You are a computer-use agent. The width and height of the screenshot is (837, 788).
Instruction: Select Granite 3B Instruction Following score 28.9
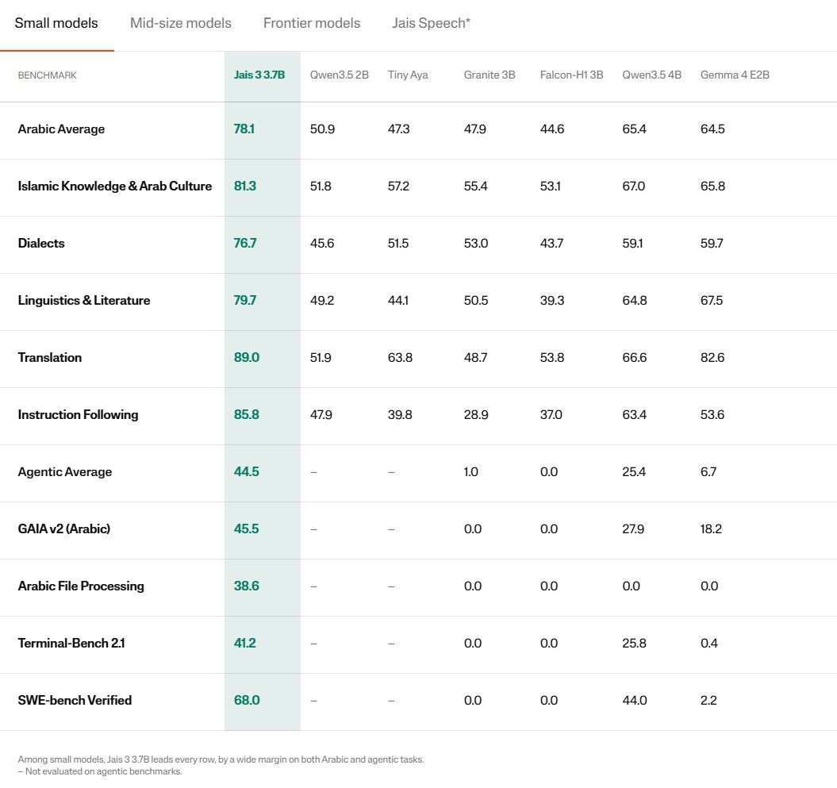coord(476,414)
